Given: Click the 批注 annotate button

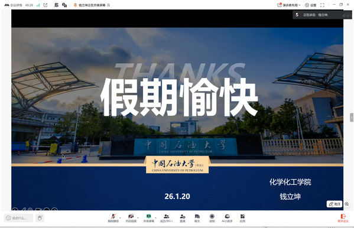Looking at the screenshot, I should click(334, 204).
